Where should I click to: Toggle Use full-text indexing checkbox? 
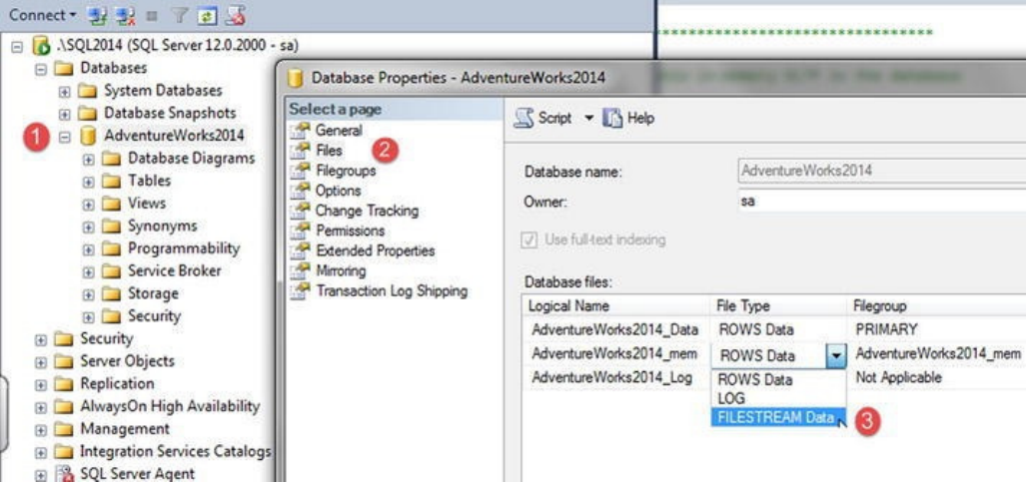click(x=528, y=241)
